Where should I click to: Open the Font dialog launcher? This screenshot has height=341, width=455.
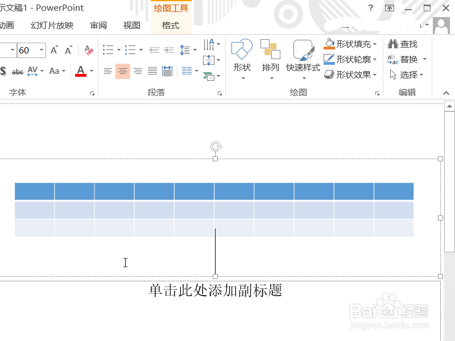(x=92, y=93)
